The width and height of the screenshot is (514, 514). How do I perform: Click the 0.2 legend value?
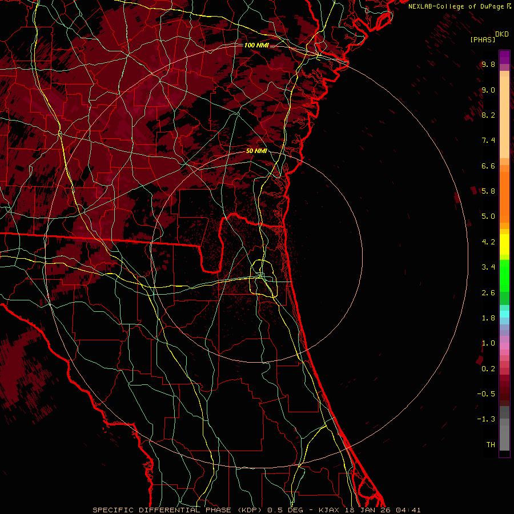coord(488,369)
